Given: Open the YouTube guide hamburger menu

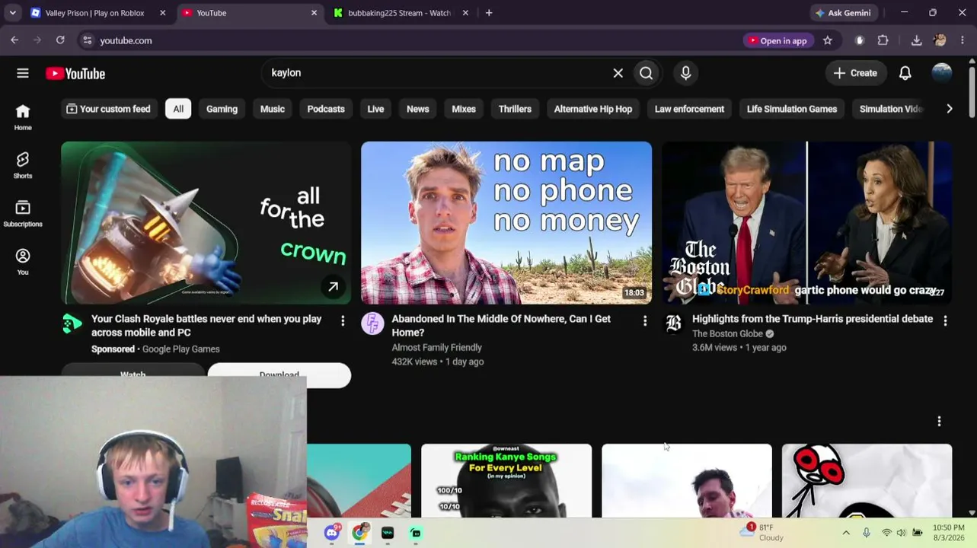Looking at the screenshot, I should (x=23, y=73).
